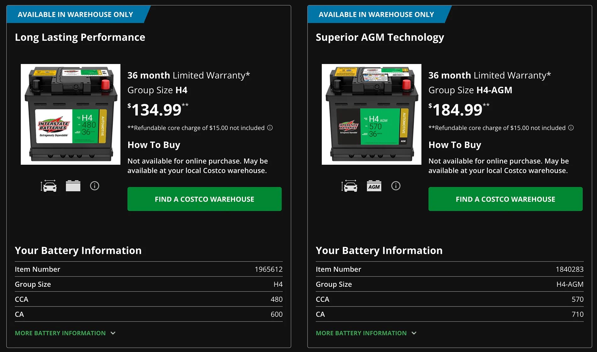Screen dimensions: 597x352
Task: Click the H4 item number 1965612
Action: (268, 269)
